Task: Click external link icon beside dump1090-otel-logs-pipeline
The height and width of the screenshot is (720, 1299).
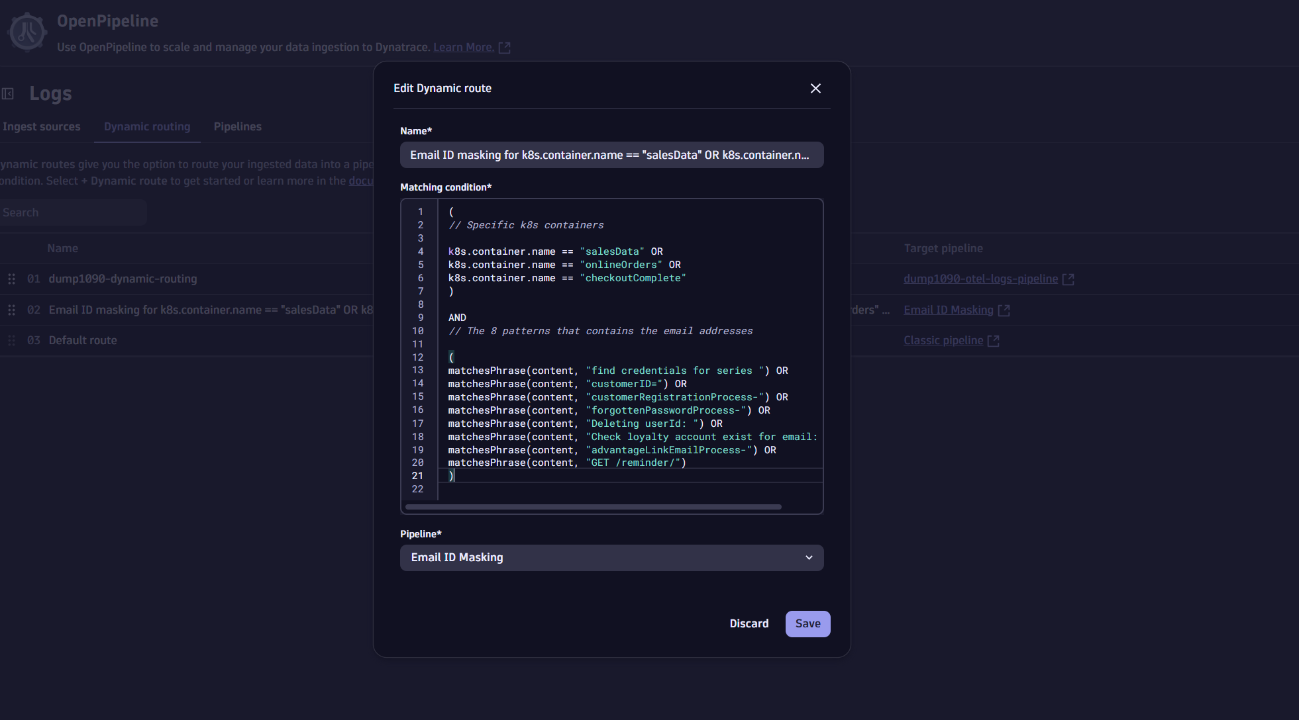Action: point(1068,279)
